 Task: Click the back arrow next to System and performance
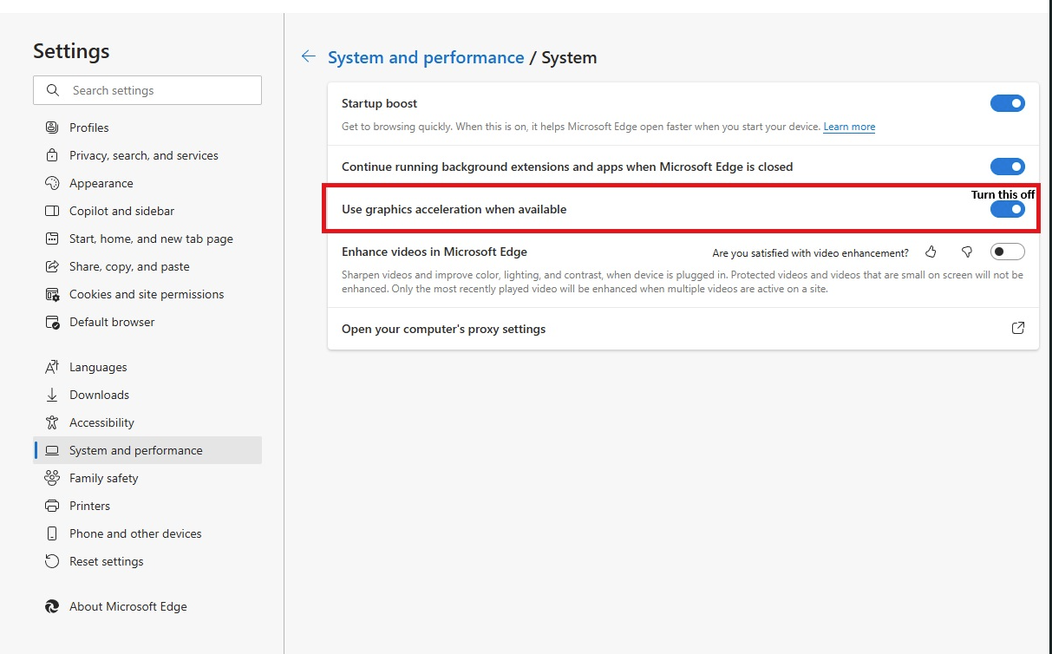coord(308,57)
